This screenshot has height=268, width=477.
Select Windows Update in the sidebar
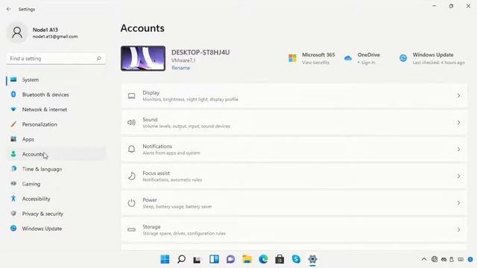pos(56,229)
